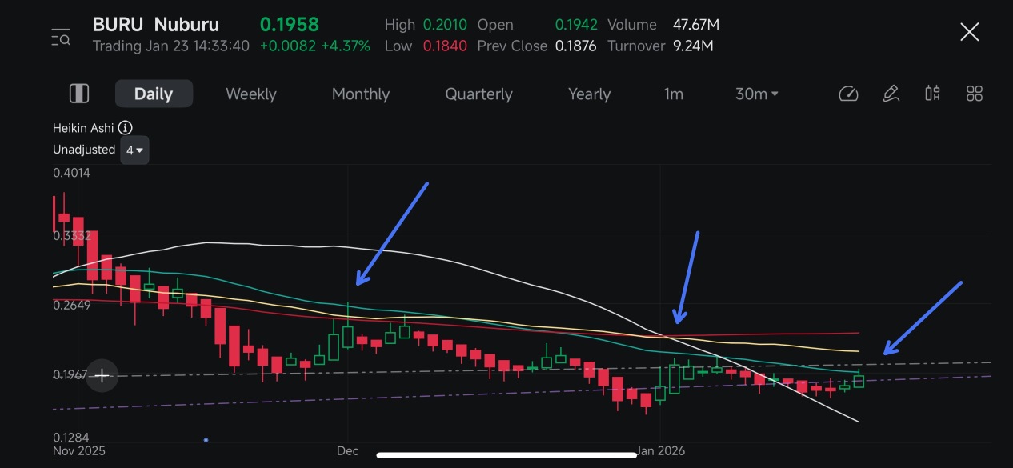The width and height of the screenshot is (1013, 468).
Task: Toggle the split panel layout icon
Action: (79, 94)
